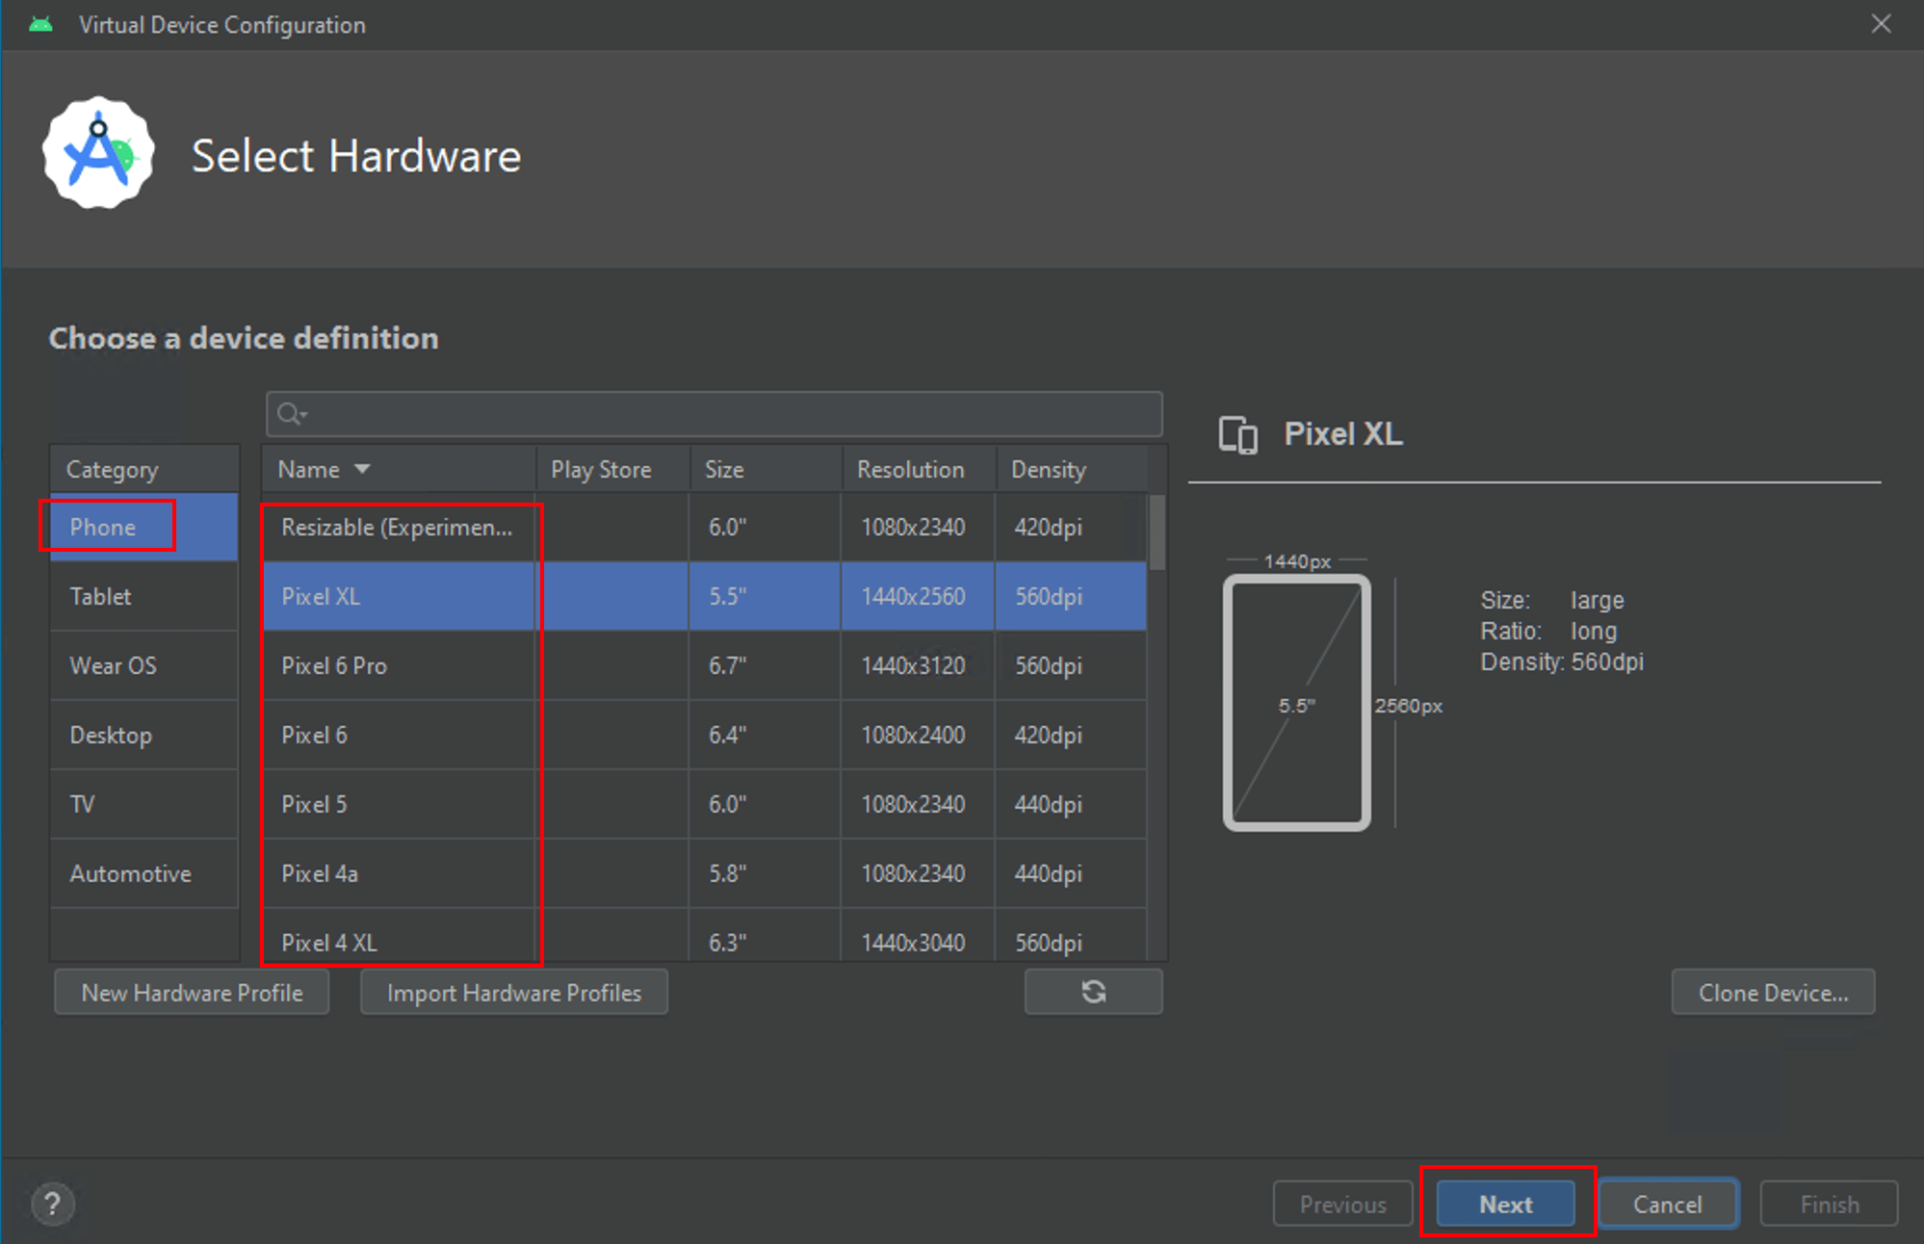The image size is (1924, 1244).
Task: Click the refresh device list icon button
Action: [1093, 992]
